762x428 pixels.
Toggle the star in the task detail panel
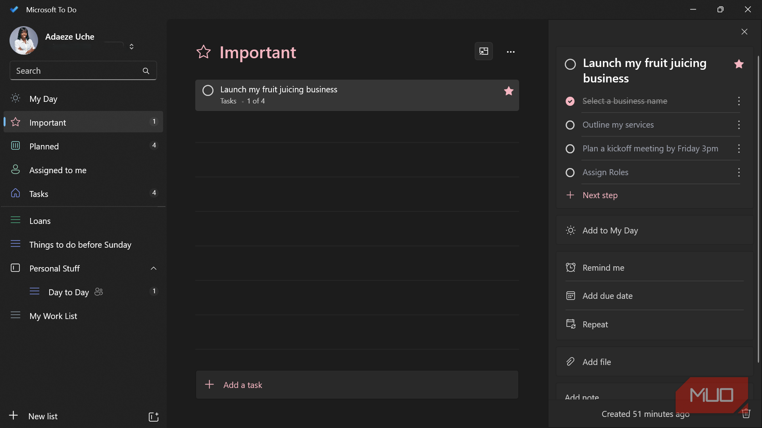coord(739,64)
